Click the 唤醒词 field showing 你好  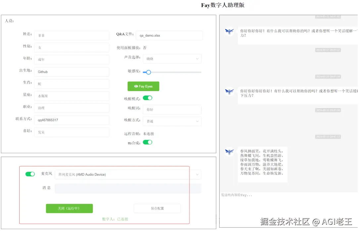tap(172, 109)
